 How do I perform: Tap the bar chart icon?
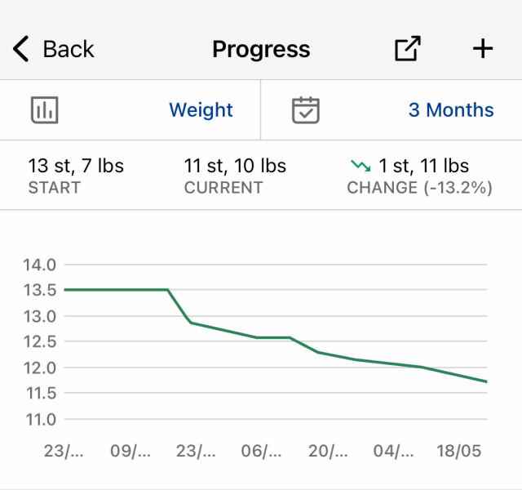[x=45, y=110]
